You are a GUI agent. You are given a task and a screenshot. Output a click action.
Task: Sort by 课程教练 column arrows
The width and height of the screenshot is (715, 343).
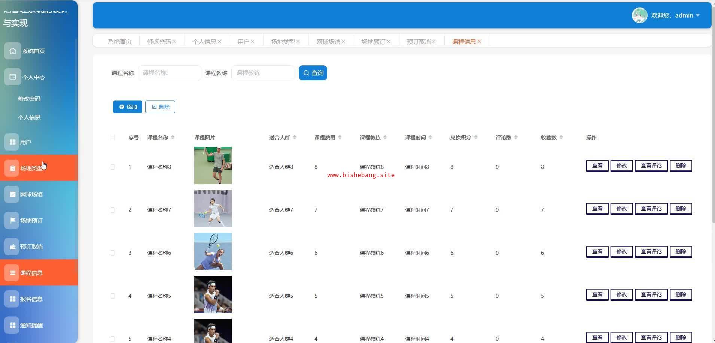coord(385,137)
